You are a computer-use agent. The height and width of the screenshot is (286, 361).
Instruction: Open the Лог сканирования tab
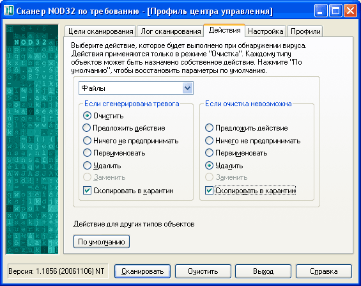[x=171, y=31]
